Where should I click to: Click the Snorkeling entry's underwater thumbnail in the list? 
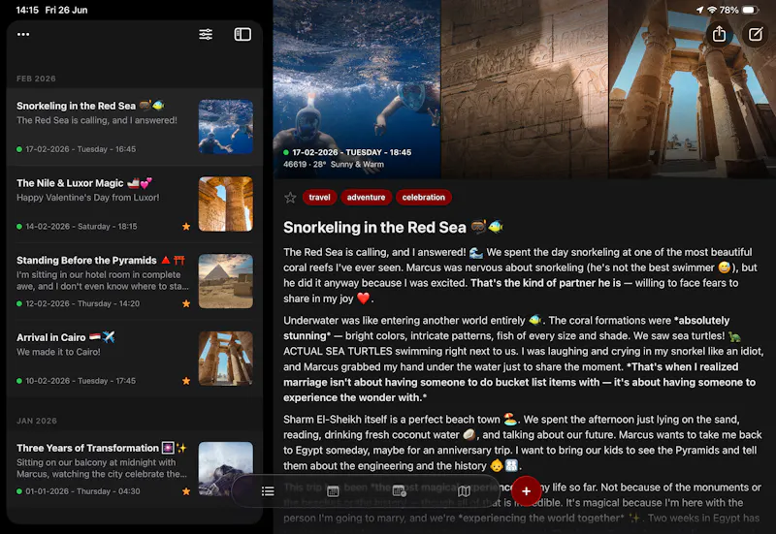[226, 127]
